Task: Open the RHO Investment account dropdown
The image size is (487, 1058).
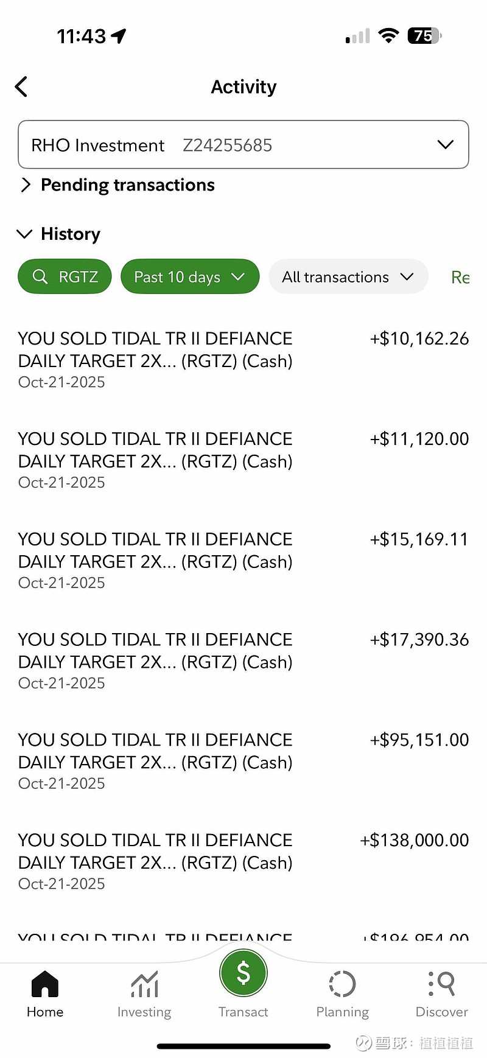Action: click(x=243, y=145)
